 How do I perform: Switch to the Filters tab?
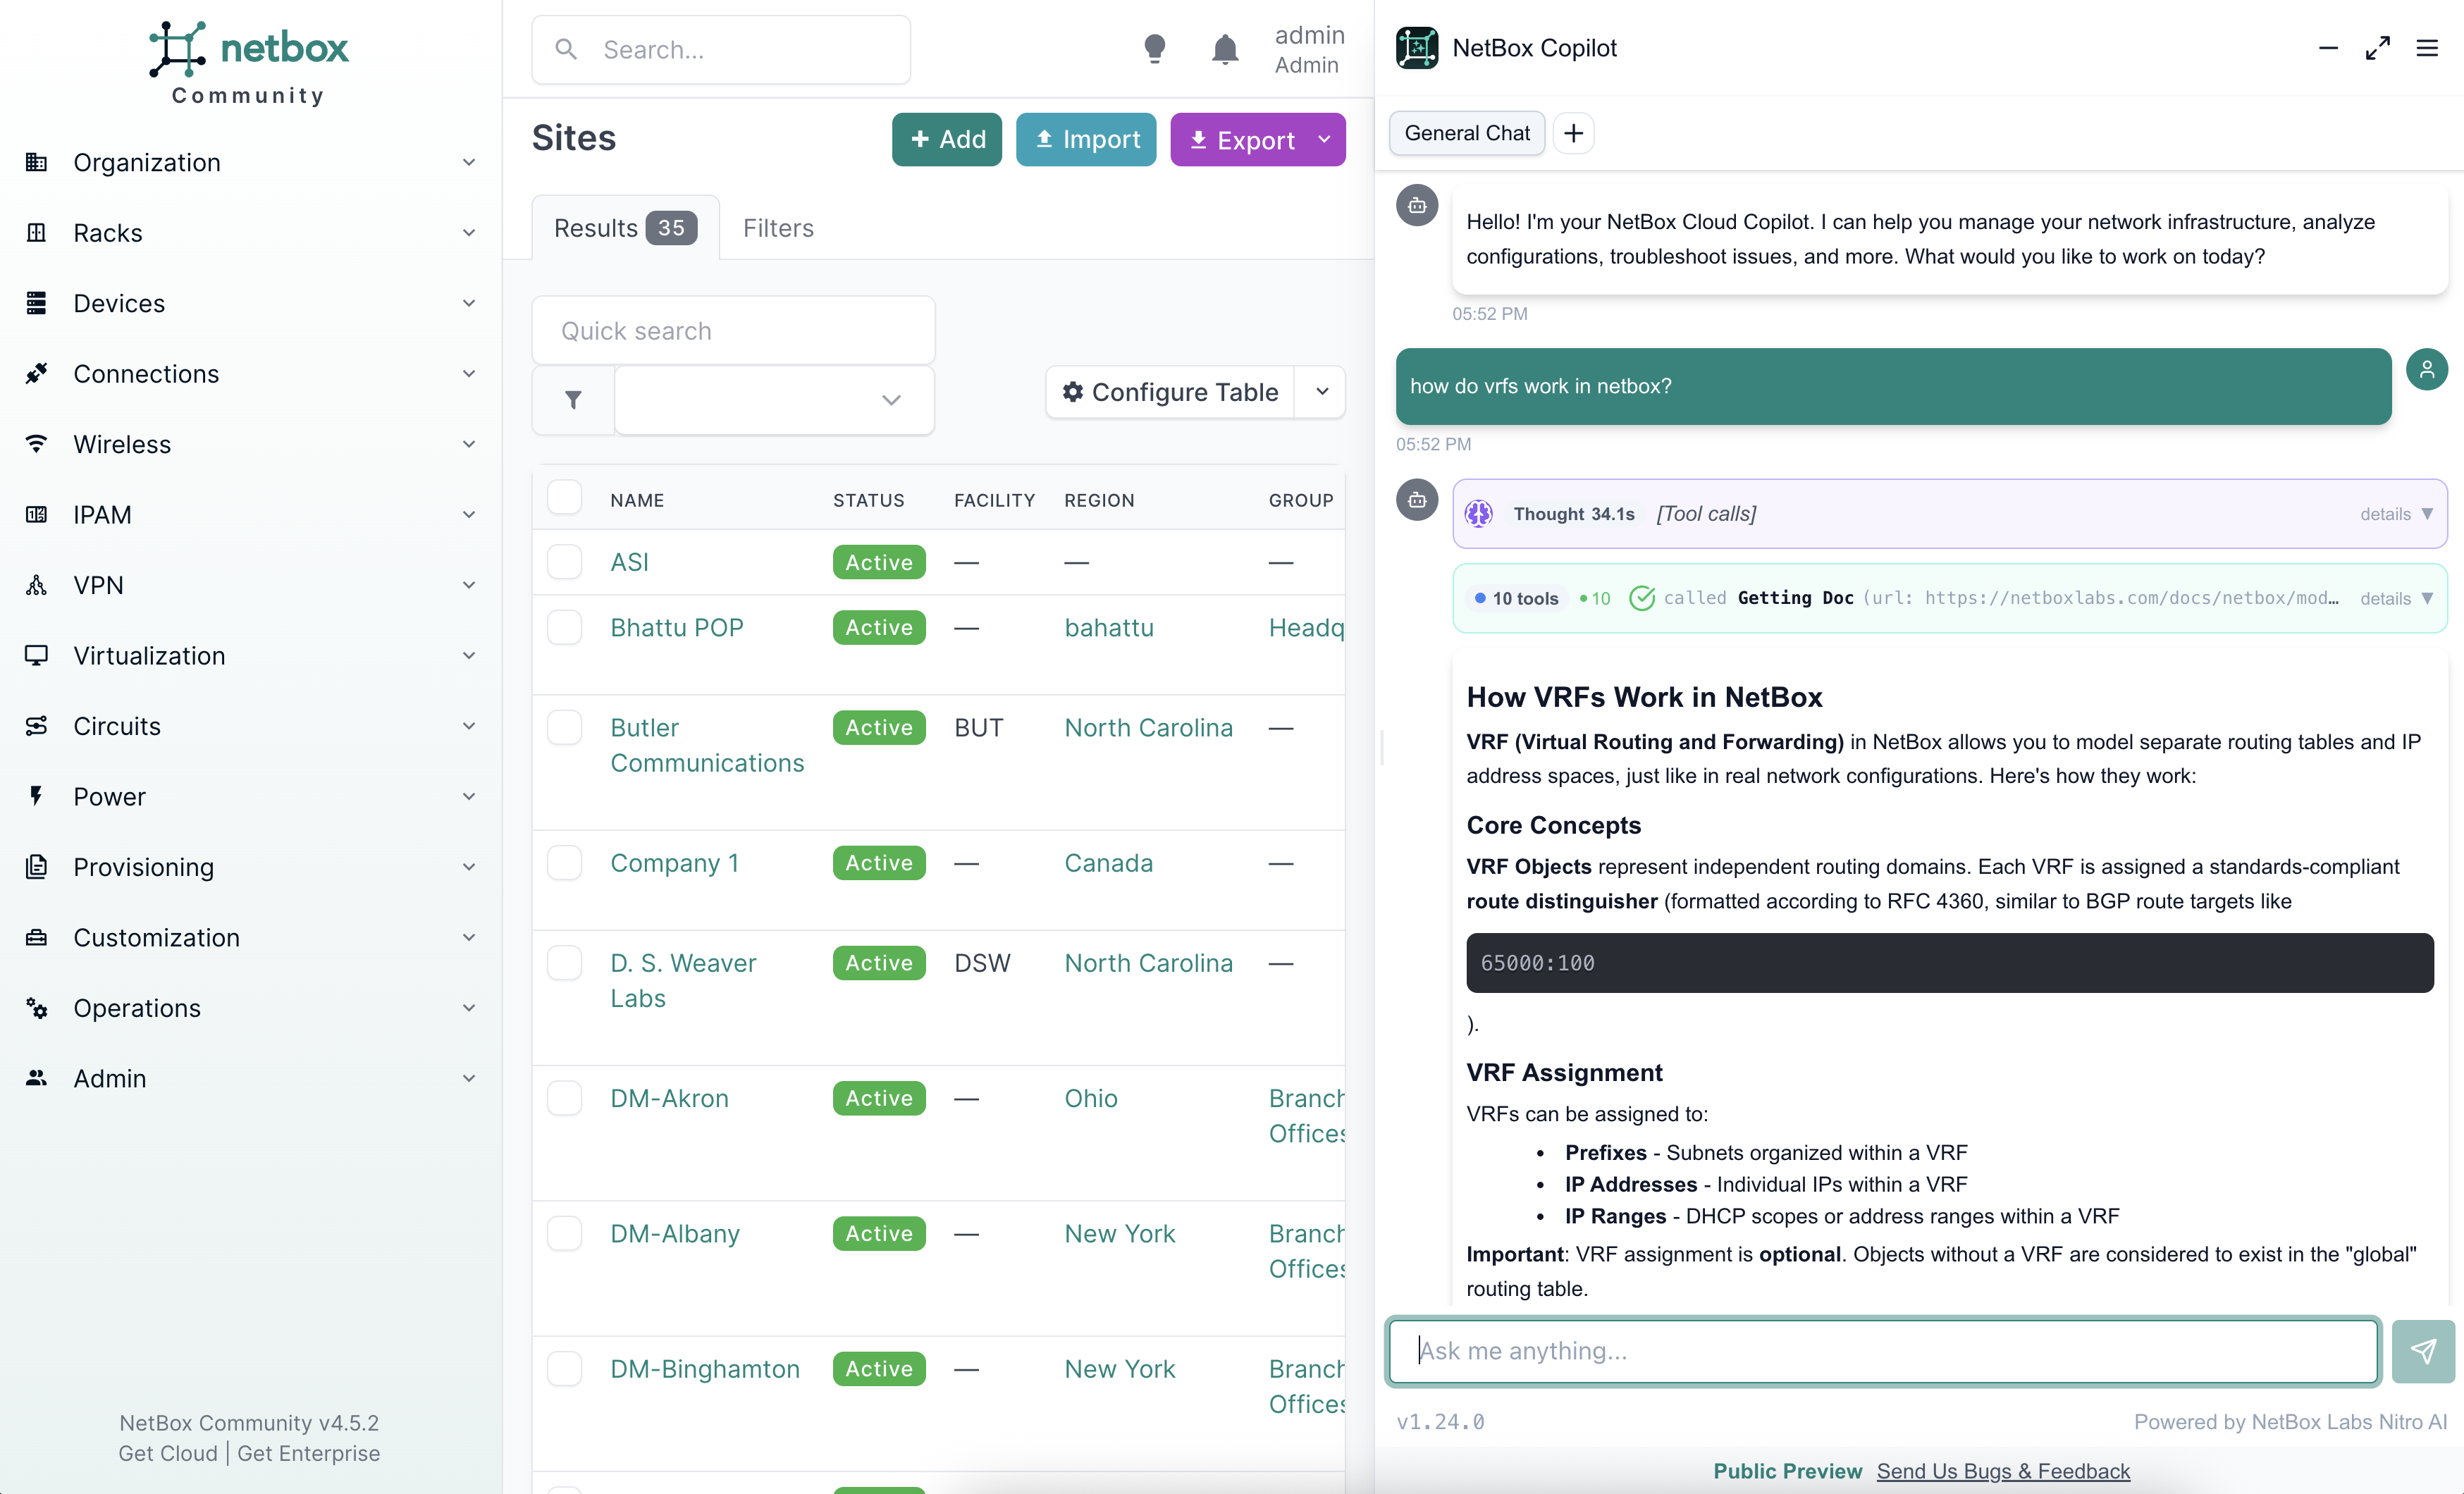[x=778, y=228]
